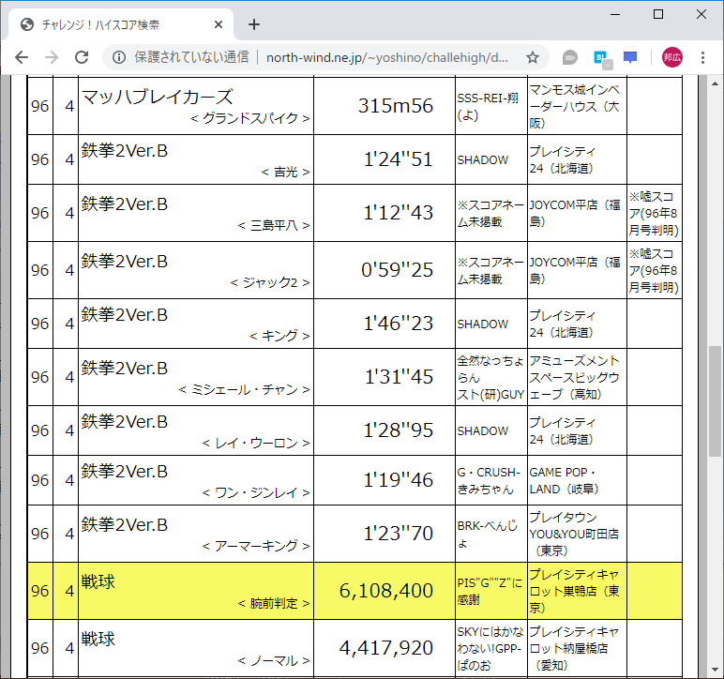Click scrollbar down arrow
Screen dimensions: 724x679
(715, 669)
